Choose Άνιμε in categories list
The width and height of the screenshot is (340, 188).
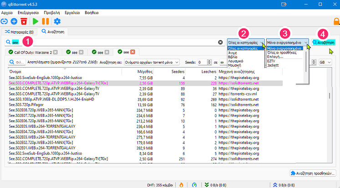233,53
